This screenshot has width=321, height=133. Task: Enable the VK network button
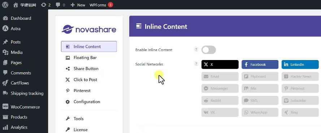pos(220,113)
